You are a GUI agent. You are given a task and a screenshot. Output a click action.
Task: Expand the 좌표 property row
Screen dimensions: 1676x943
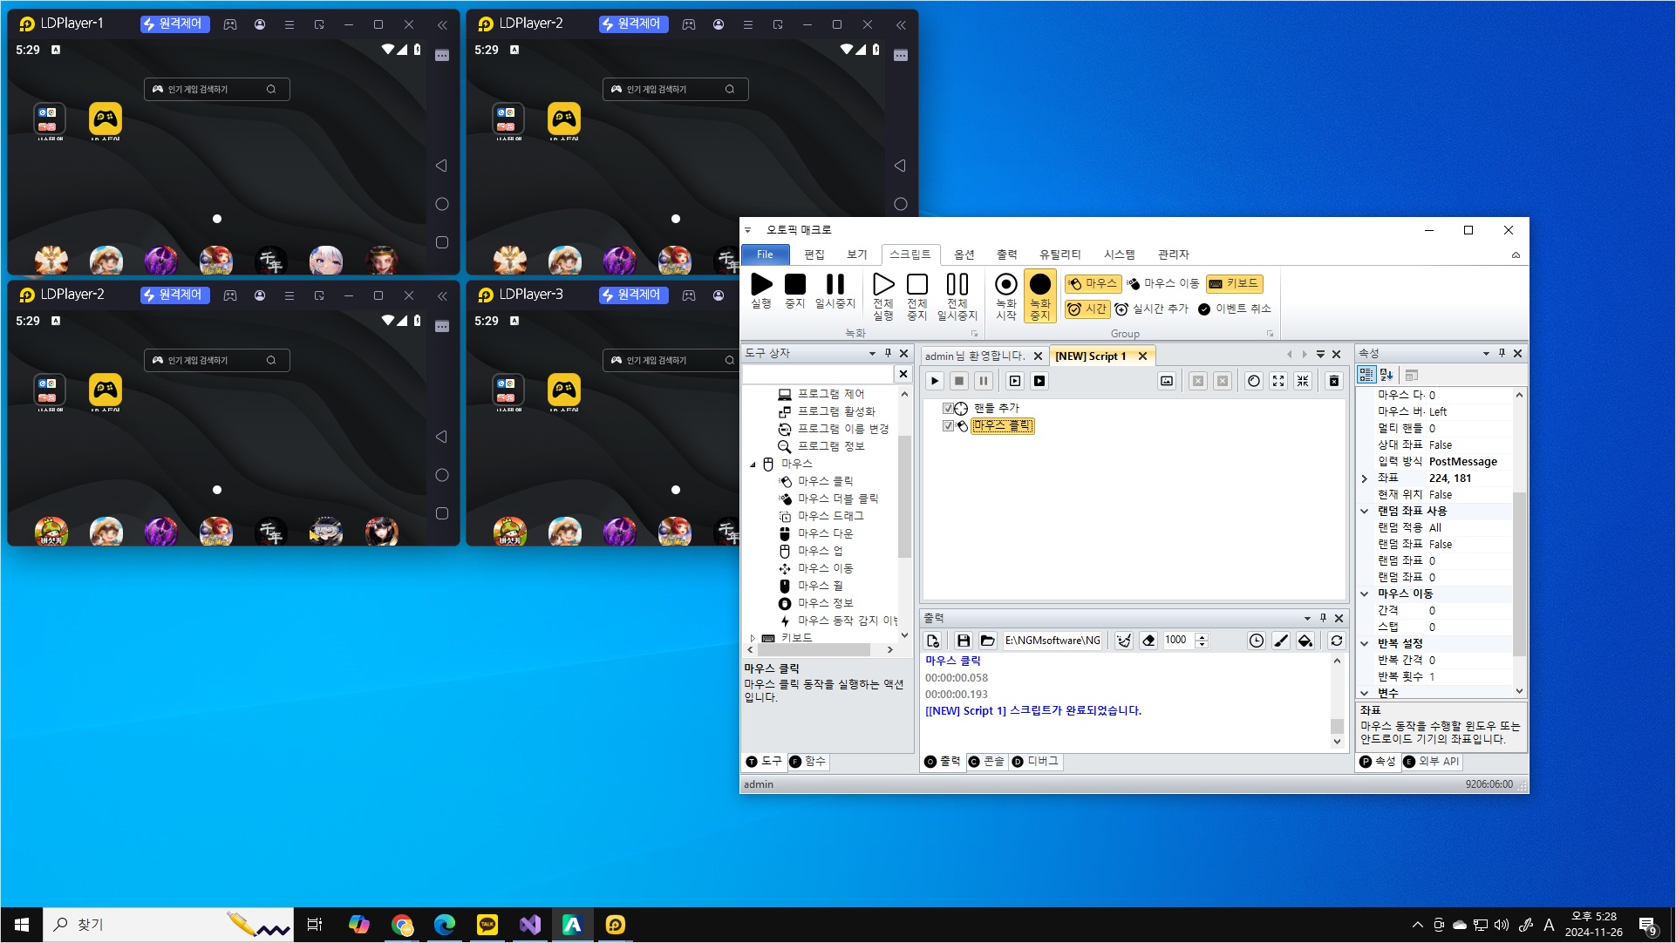1365,478
